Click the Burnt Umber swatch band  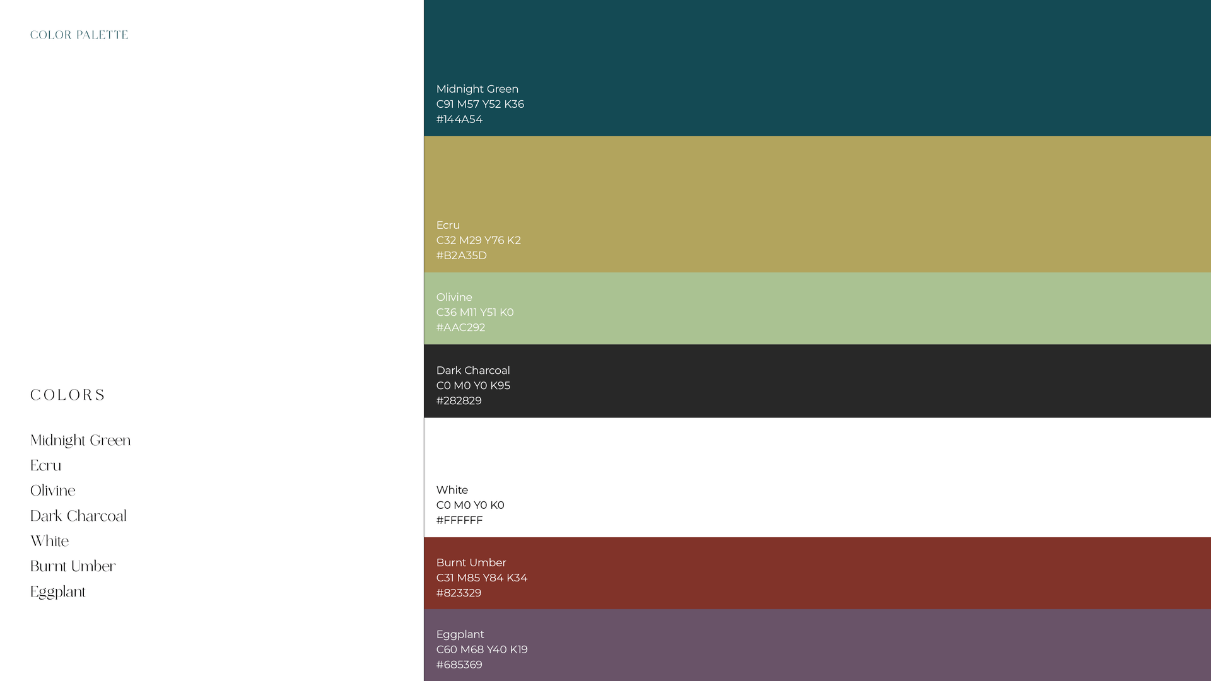pyautogui.click(x=817, y=573)
